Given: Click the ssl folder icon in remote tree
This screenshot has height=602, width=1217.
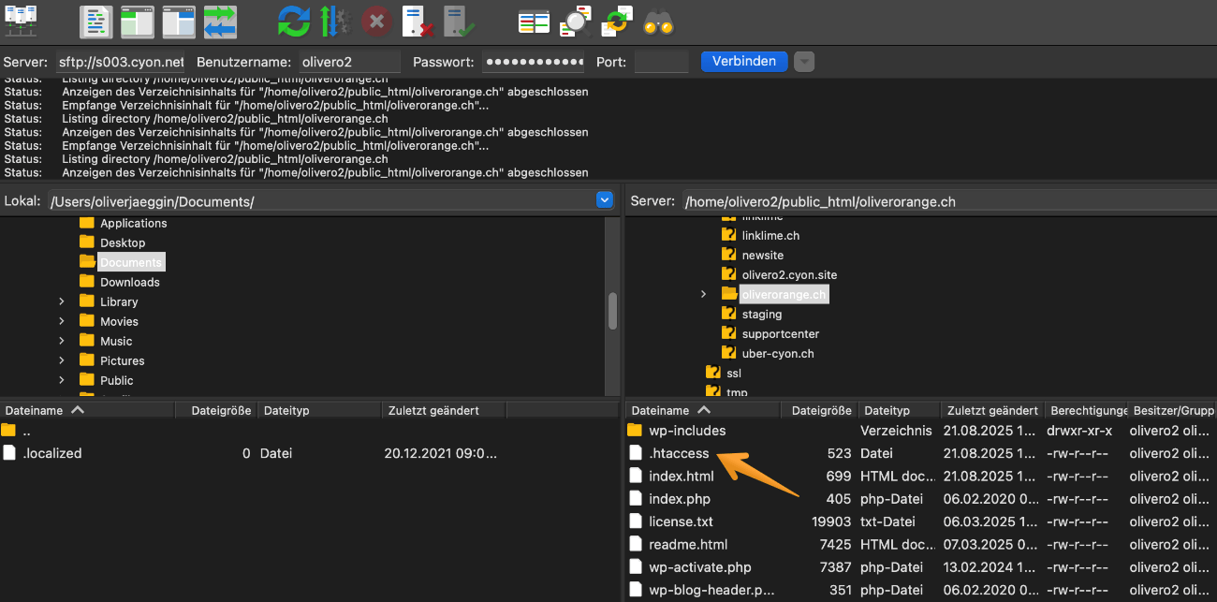Looking at the screenshot, I should click(x=713, y=373).
